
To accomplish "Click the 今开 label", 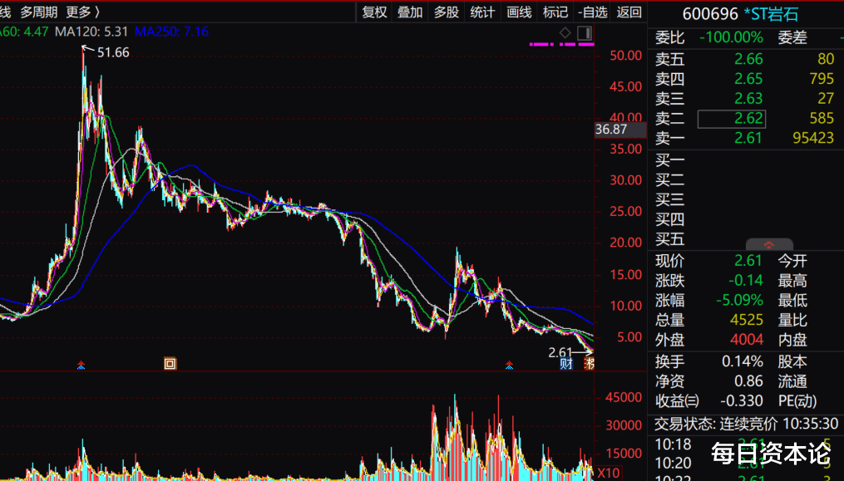I will (x=792, y=261).
